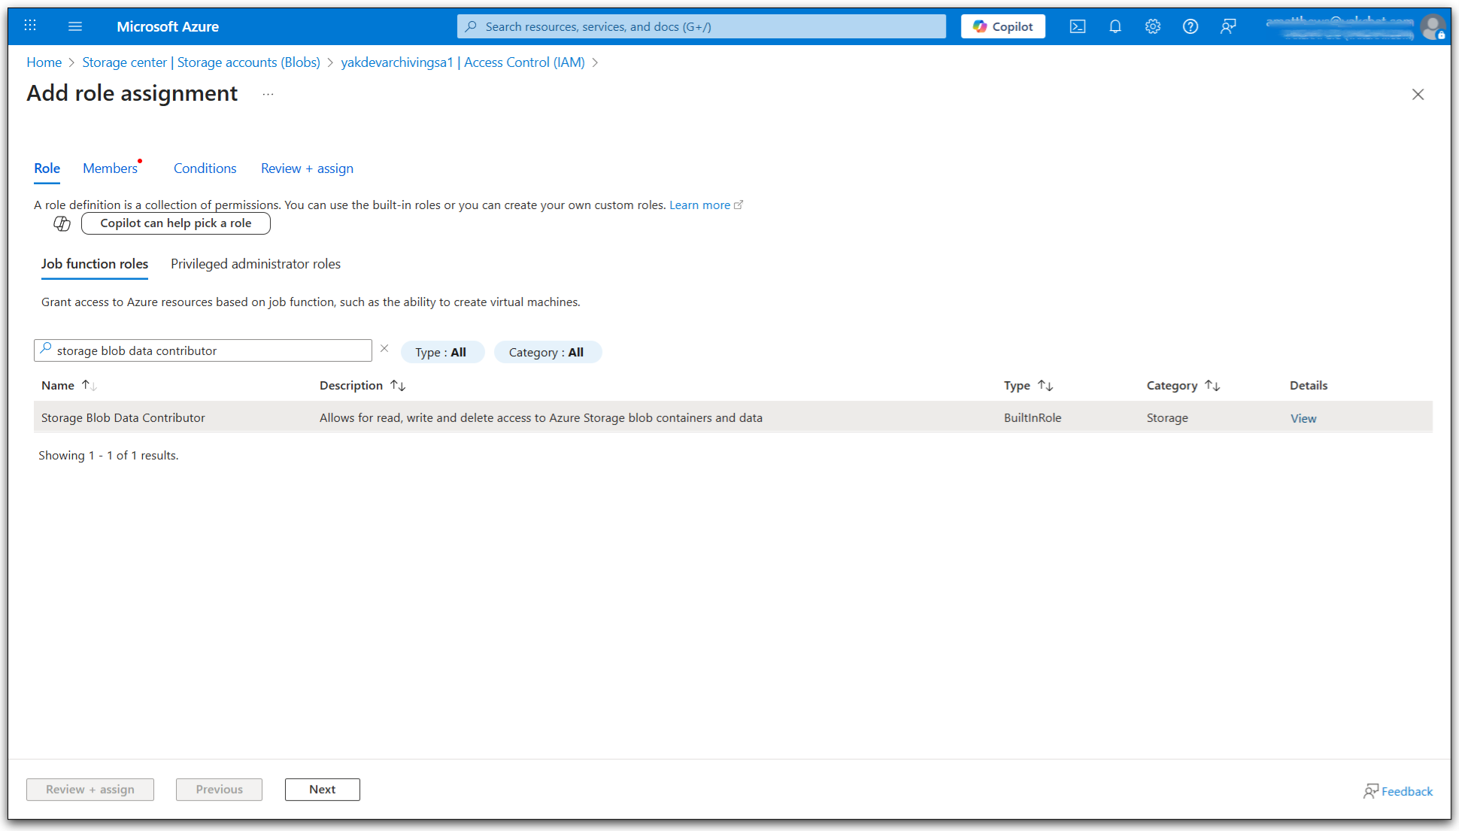1459x831 pixels.
Task: Switch to Privileged administrator roles tab
Action: (256, 264)
